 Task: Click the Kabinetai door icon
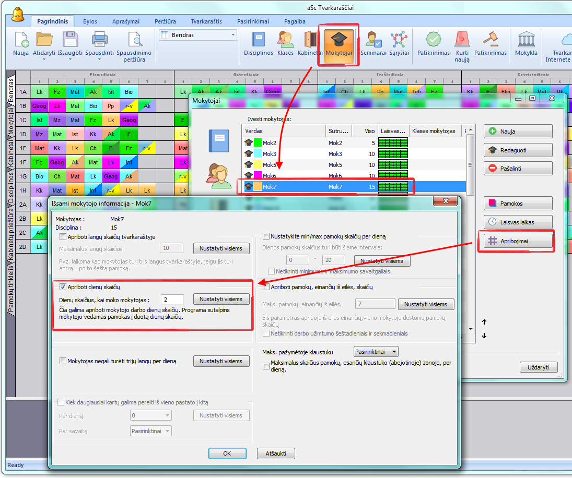click(311, 41)
